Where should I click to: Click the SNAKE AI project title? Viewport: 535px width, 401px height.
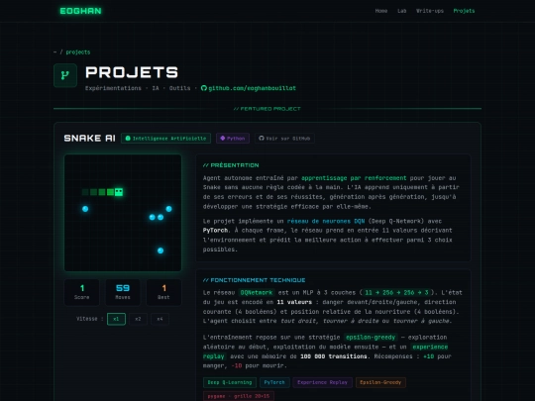(89, 138)
